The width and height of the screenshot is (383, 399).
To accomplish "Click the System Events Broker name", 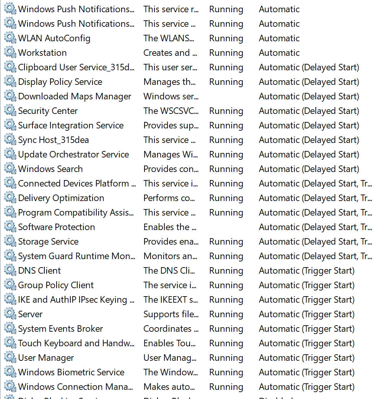I will pos(60,329).
